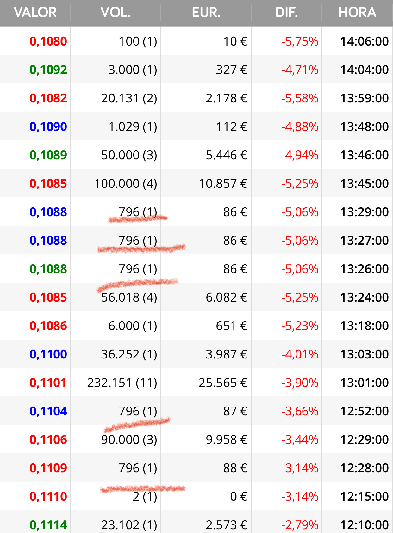393x533 pixels.
Task: Click the 25.565 € amount
Action: click(x=223, y=383)
